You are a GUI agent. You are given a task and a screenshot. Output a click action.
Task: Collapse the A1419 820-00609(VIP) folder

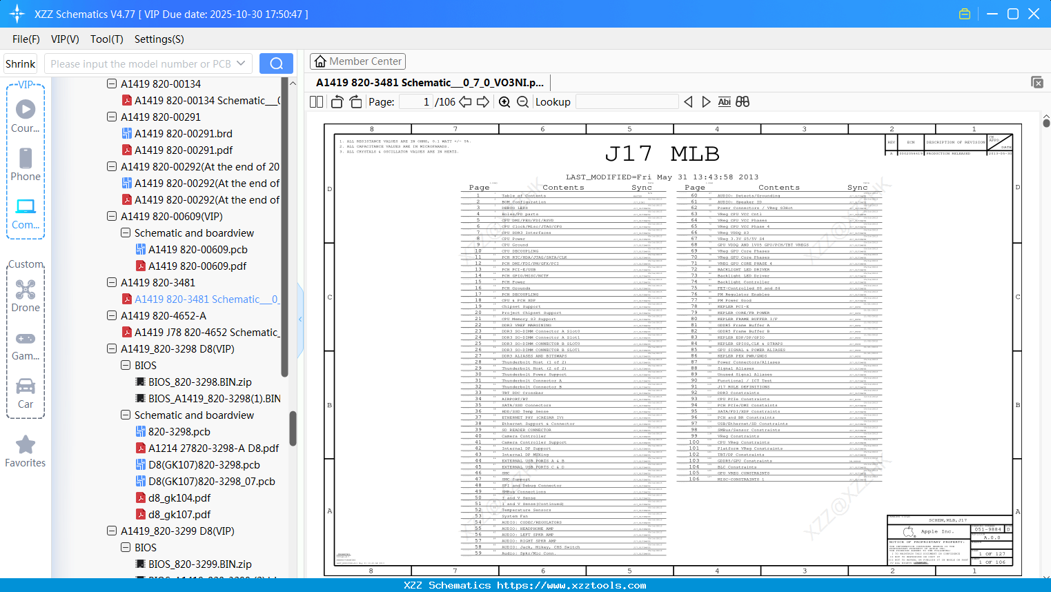[112, 216]
